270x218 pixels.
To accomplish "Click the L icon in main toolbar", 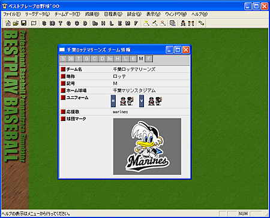I will tap(112, 23).
